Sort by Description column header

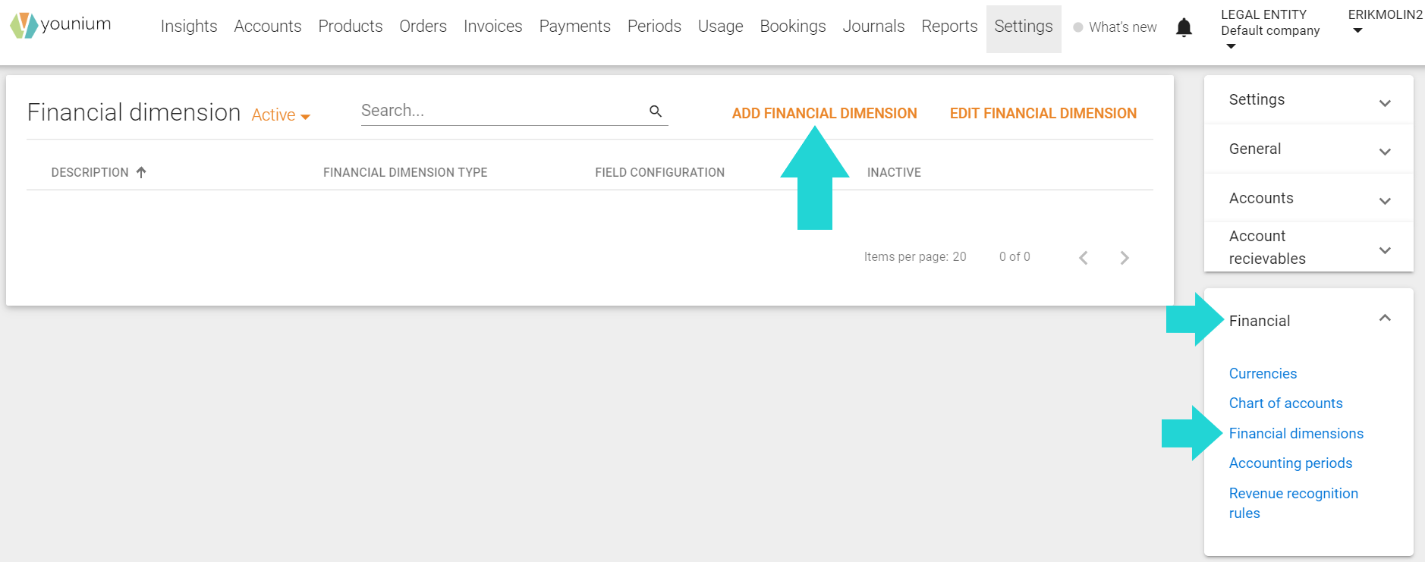coord(90,172)
